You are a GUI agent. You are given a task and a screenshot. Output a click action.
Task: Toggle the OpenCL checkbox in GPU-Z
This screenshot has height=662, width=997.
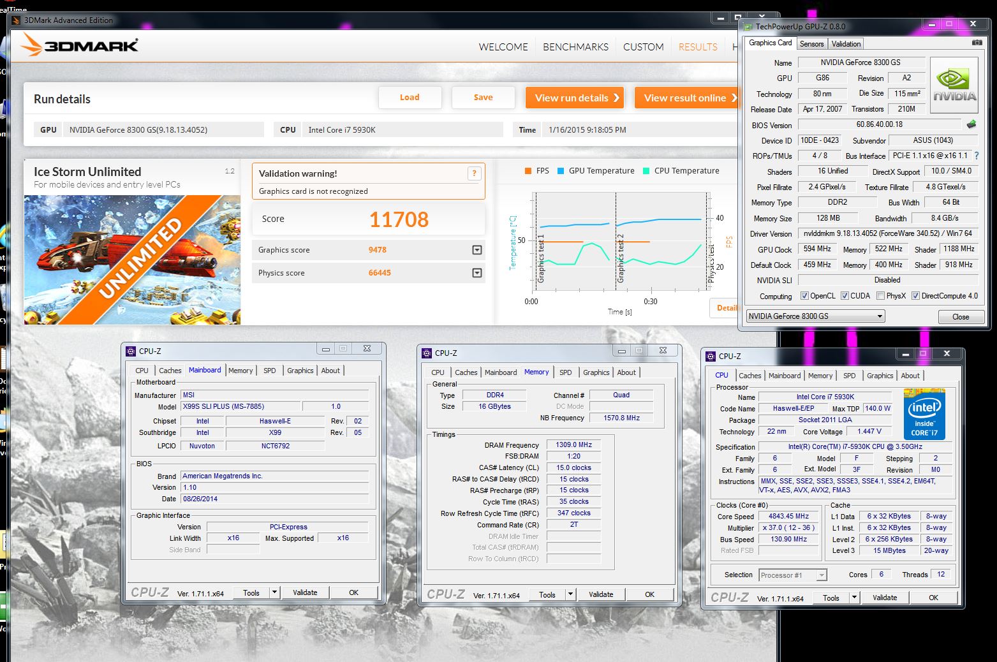804,296
